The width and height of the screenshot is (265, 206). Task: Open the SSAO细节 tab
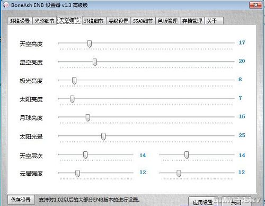[x=143, y=21]
